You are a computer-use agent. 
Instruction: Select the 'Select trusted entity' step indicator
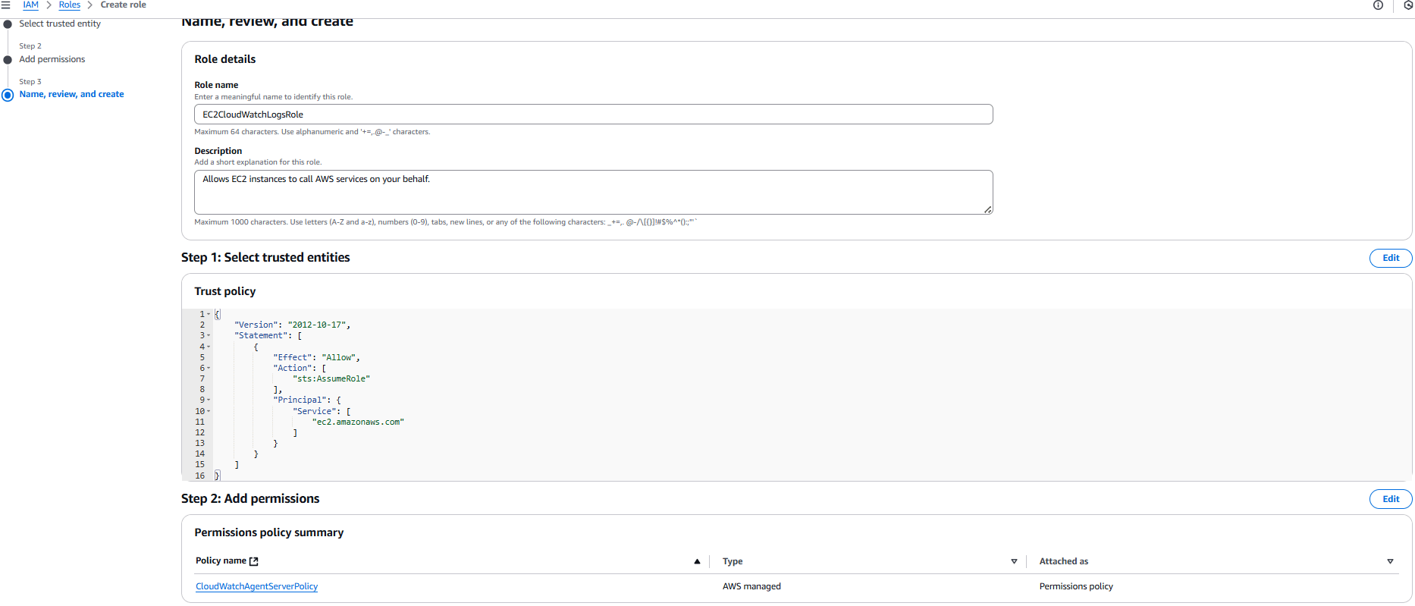[8, 24]
